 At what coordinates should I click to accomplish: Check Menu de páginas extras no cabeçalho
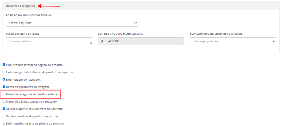click(4, 101)
